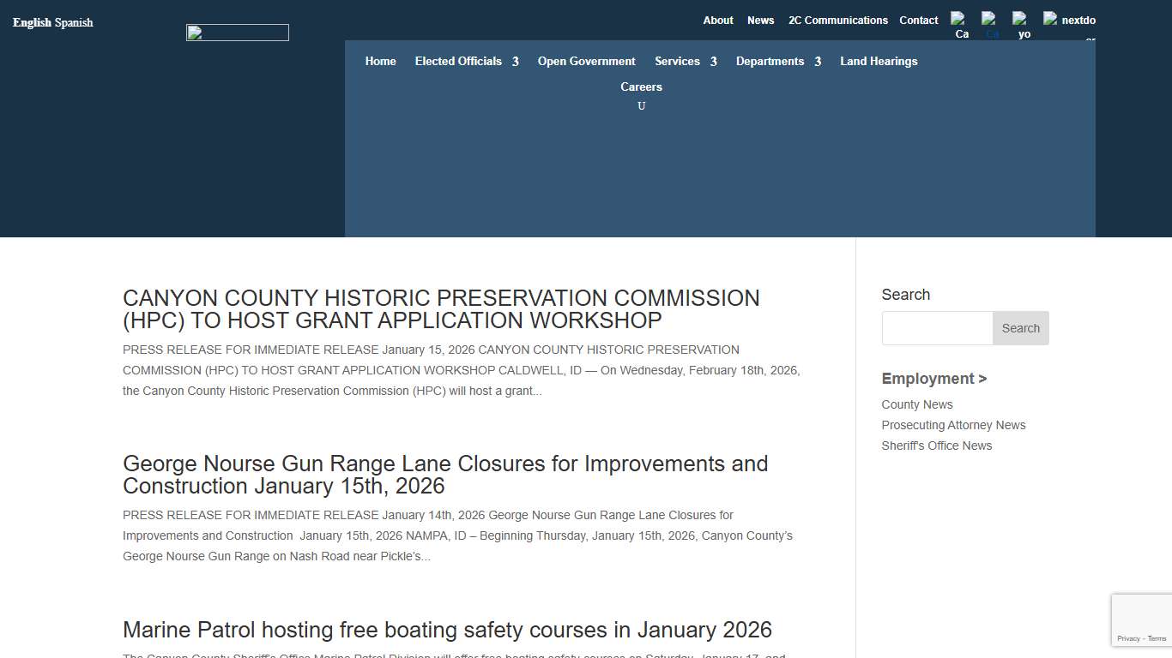Open the 'yo' YouTube social icon
The width and height of the screenshot is (1172, 658).
(1023, 25)
